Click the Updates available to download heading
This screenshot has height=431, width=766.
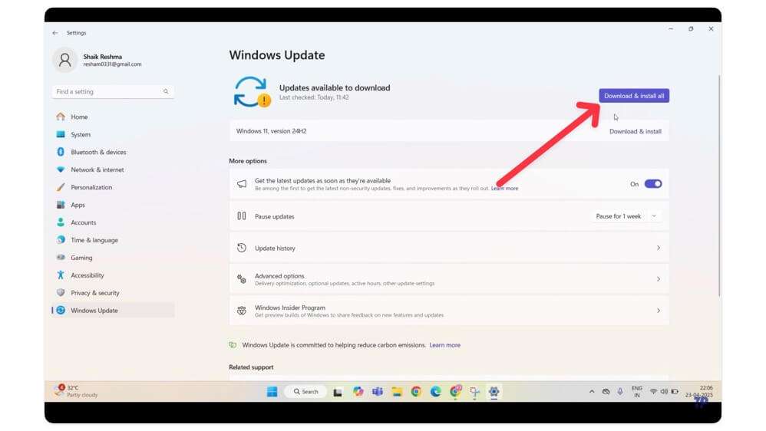335,88
